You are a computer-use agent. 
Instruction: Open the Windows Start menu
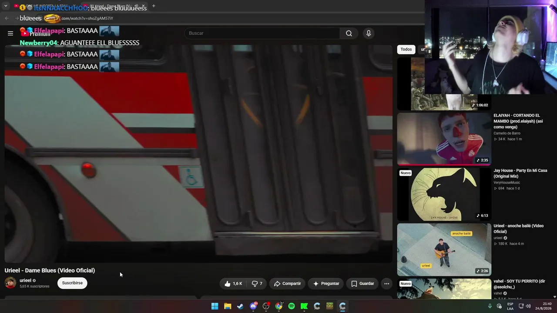point(215,306)
